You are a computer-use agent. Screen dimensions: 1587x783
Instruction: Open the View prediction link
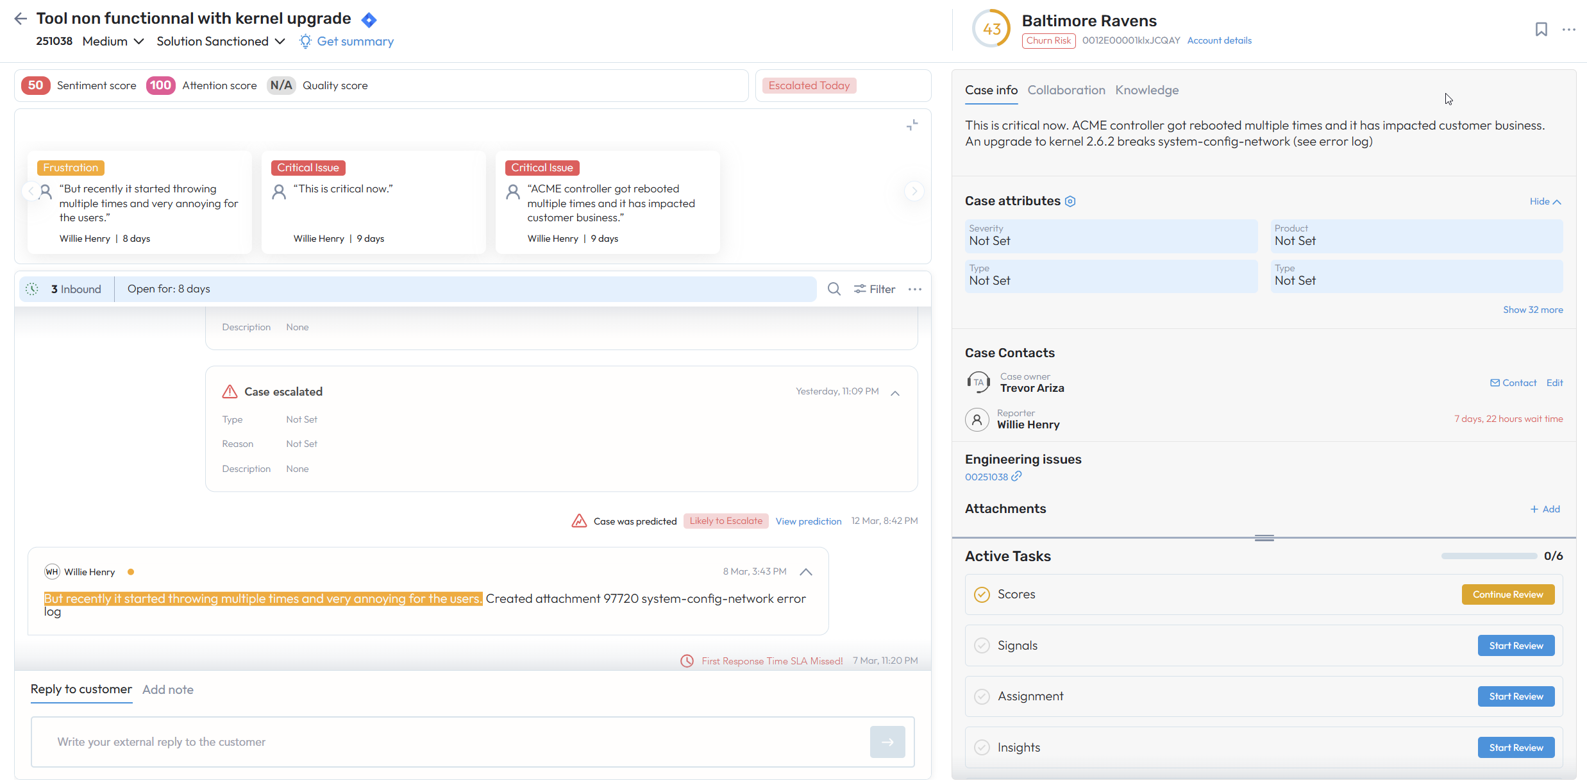[808, 521]
